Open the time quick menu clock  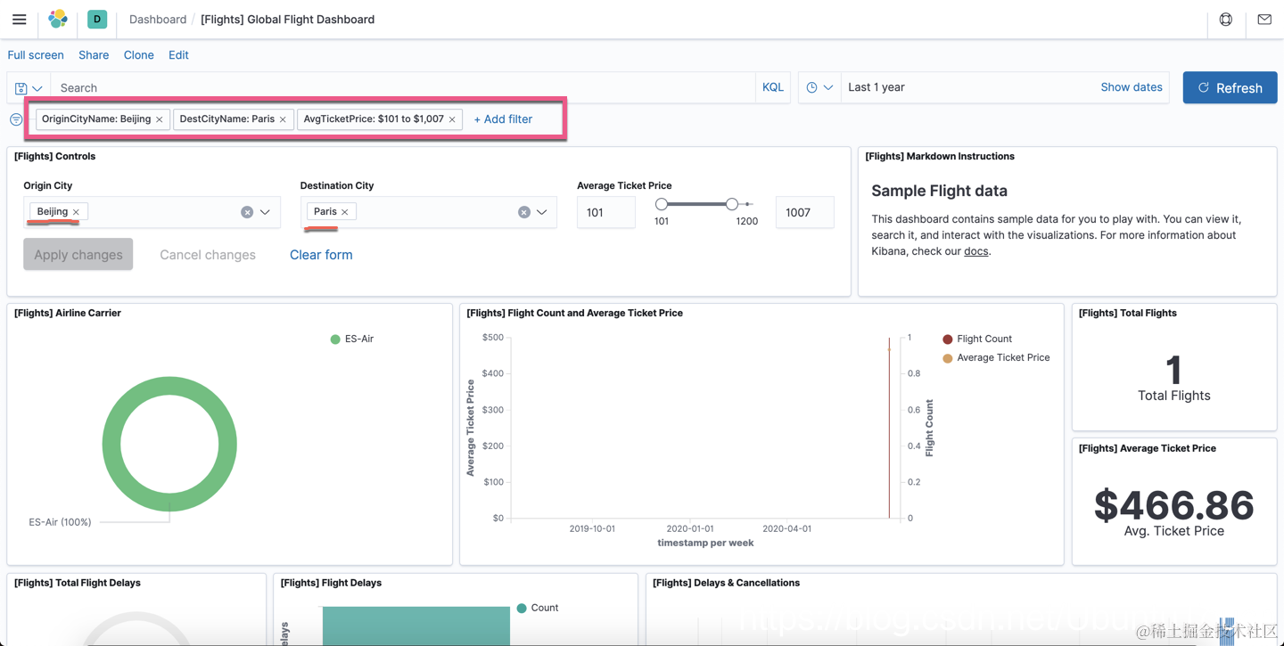(819, 87)
